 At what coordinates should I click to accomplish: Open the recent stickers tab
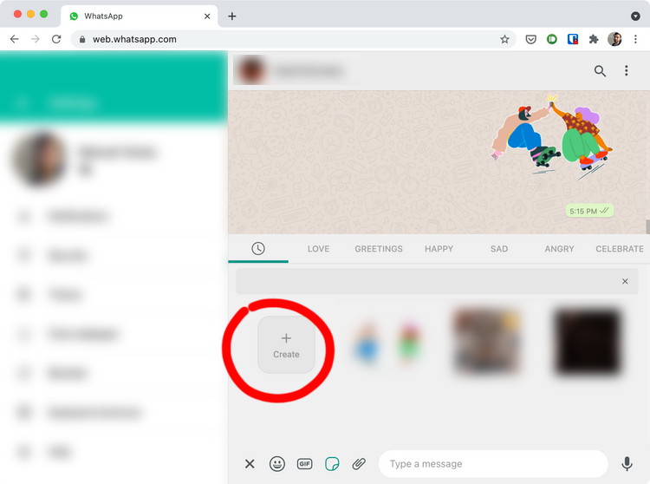(258, 248)
